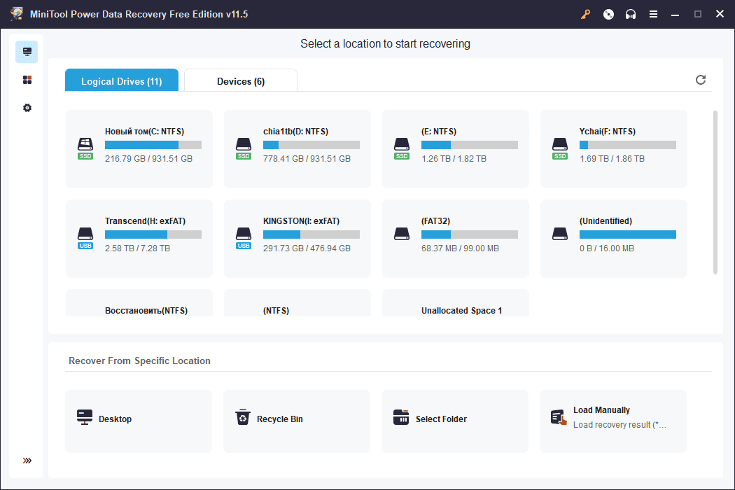
Task: Select the C: NTFS drive card
Action: coord(139,148)
